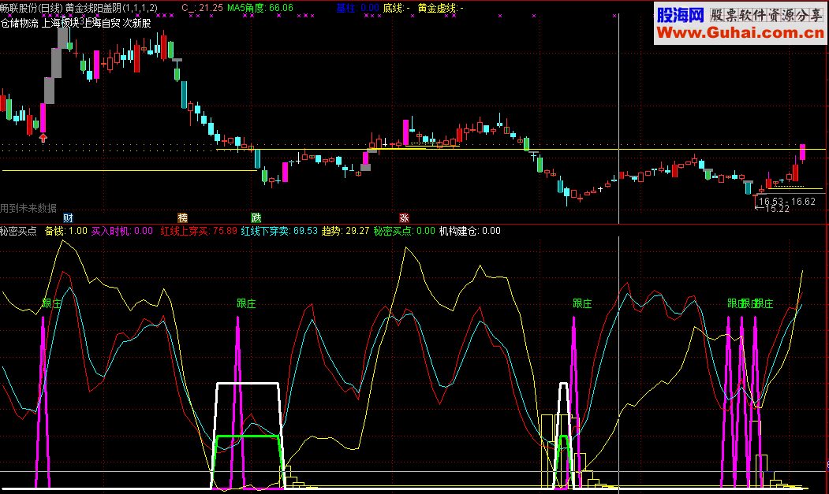Viewport: 829px width, 494px height.
Task: Click the 基柱: 0.00 label
Action: [357, 8]
